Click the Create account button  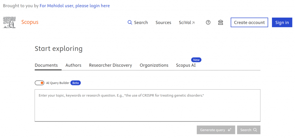point(249,22)
